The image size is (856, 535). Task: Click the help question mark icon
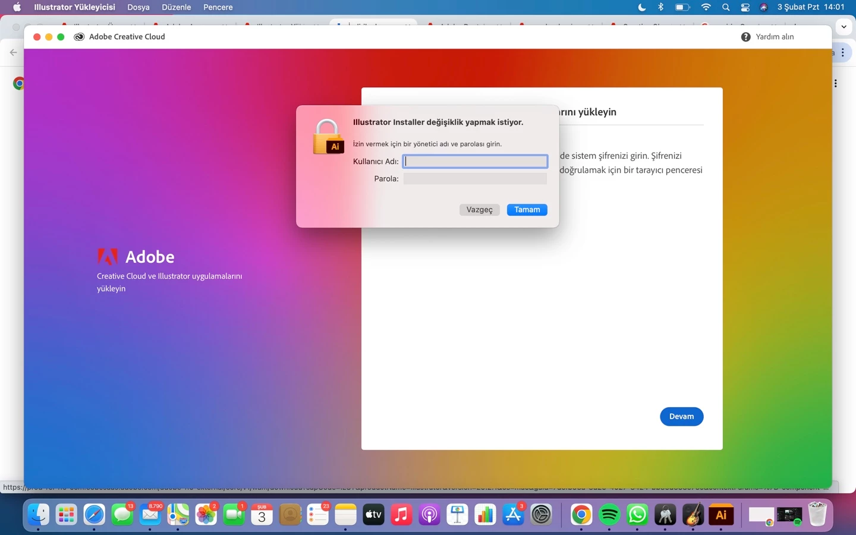pos(745,37)
